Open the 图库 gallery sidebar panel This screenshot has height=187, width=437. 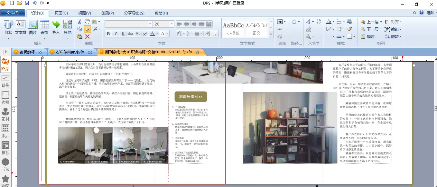[5, 64]
